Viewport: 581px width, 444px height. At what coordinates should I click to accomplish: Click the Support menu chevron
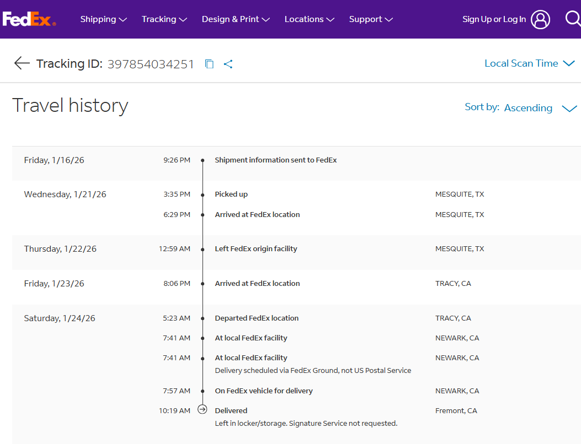(388, 20)
